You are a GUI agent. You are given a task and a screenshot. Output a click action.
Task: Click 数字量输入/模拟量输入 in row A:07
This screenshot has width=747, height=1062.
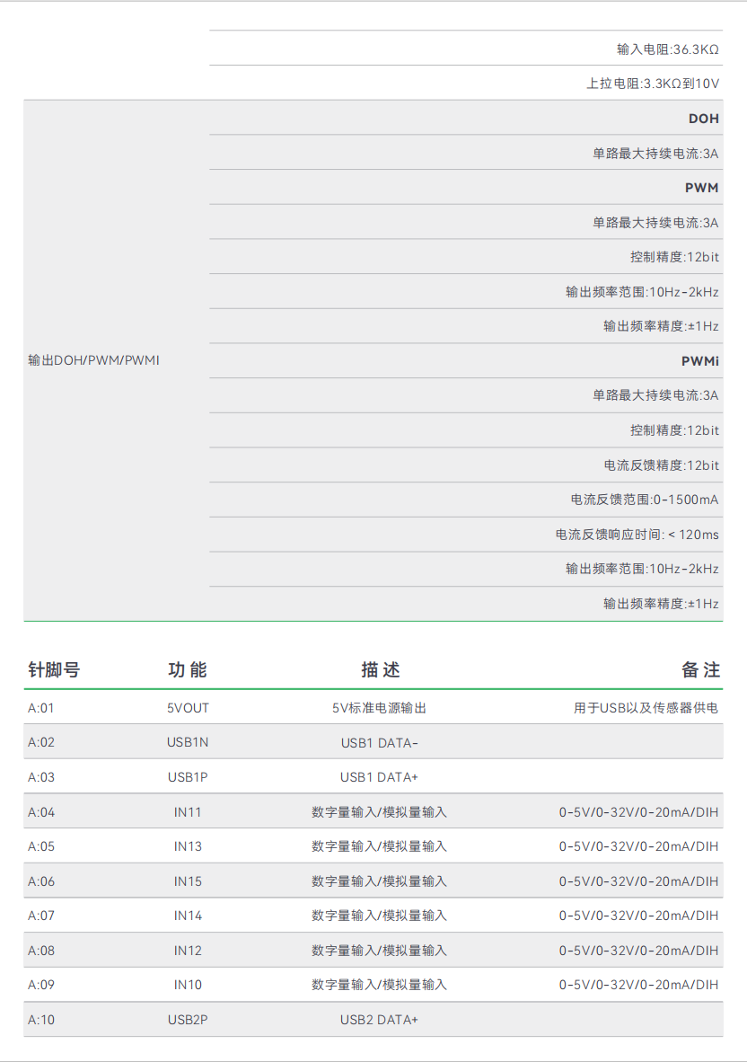tap(379, 916)
